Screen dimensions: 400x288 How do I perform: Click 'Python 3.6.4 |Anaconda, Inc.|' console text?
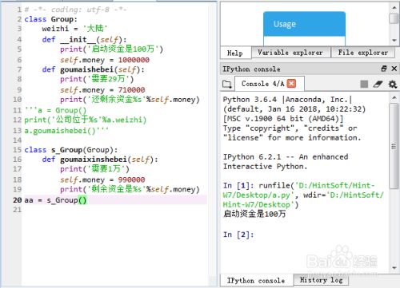tap(287, 100)
